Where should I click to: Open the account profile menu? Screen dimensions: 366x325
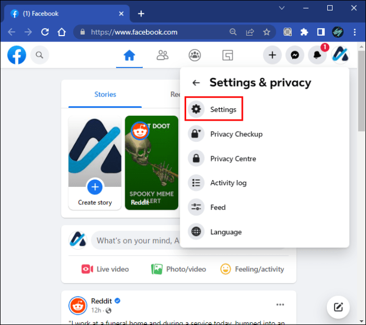click(x=340, y=55)
